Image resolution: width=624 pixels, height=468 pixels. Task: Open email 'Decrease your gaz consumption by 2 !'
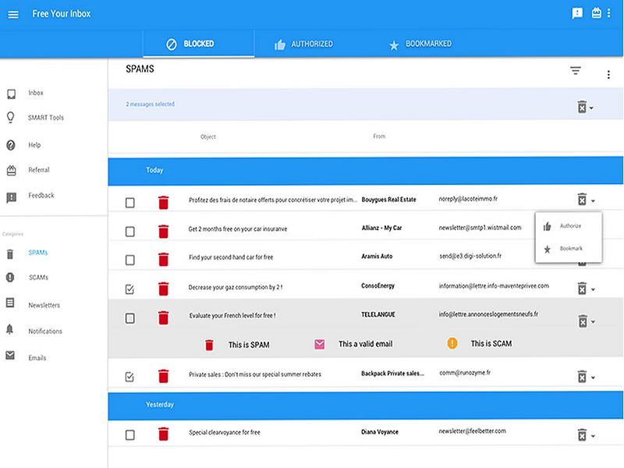tap(236, 287)
